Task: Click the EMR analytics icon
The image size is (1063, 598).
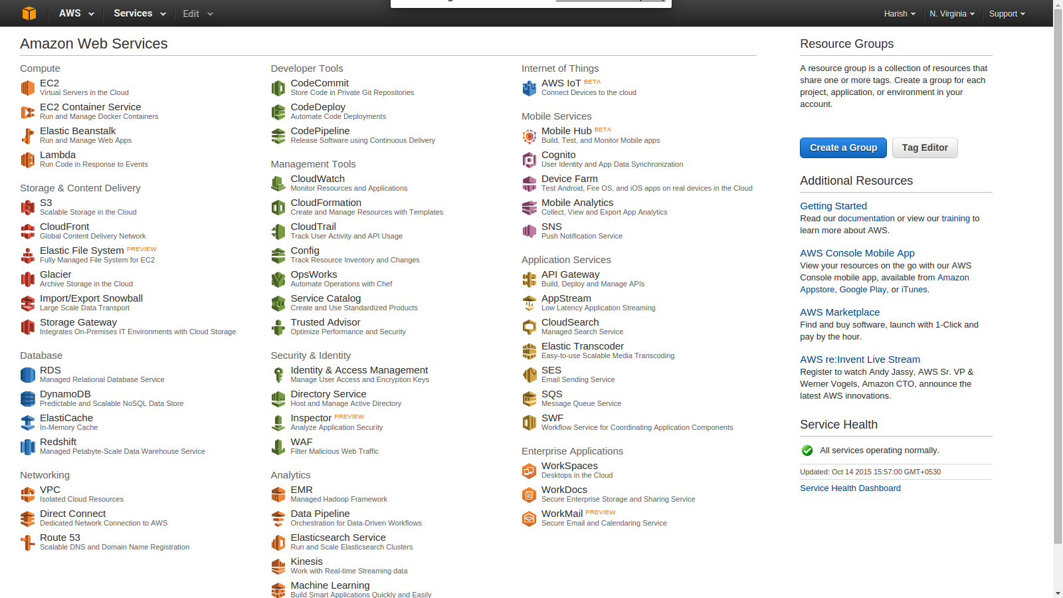Action: tap(278, 494)
